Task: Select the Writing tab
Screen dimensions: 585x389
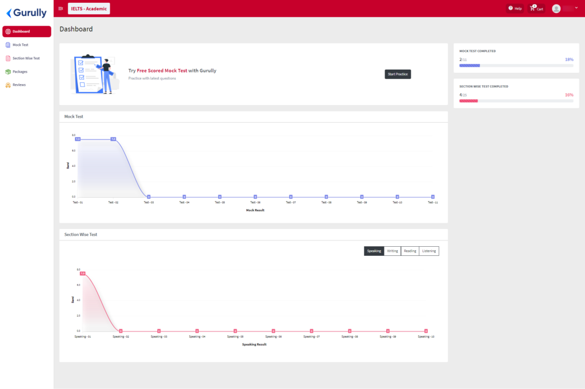Action: point(392,251)
